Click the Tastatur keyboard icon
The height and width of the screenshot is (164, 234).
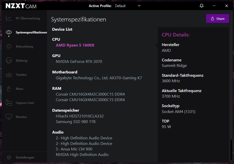9,74
